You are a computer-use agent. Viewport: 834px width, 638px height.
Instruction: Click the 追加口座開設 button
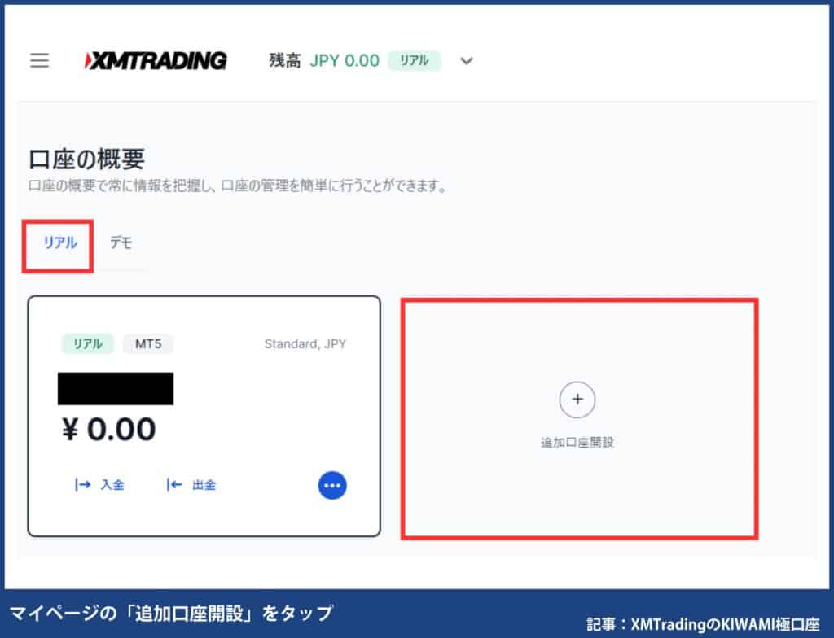[x=577, y=417]
